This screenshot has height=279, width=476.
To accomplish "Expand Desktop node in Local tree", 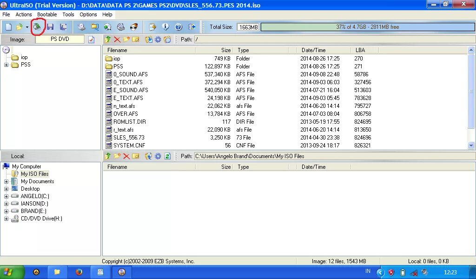I will tap(6, 189).
